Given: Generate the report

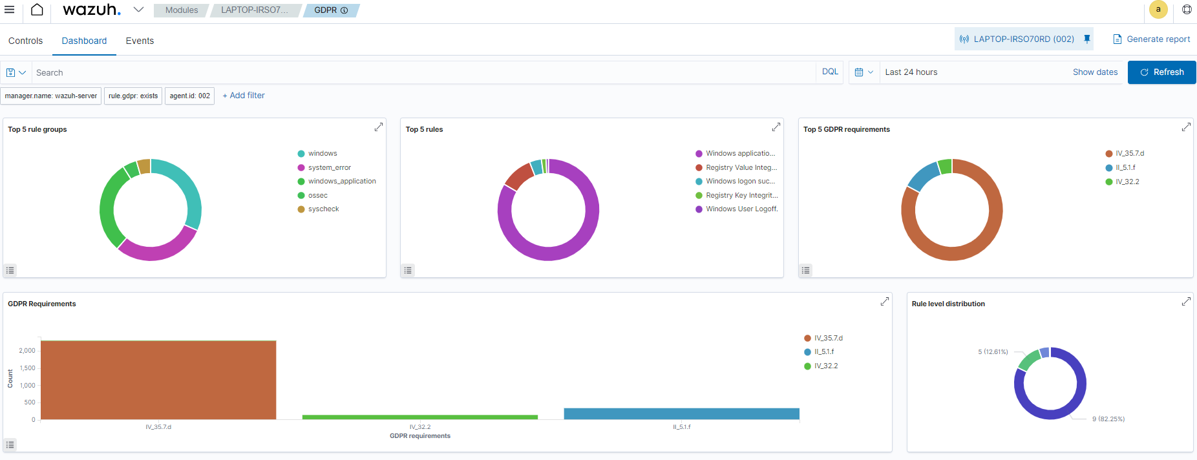Looking at the screenshot, I should 1151,39.
